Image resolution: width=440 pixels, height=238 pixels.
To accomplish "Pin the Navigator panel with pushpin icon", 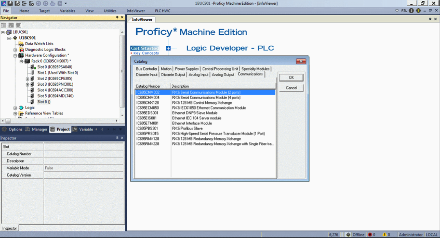I will click(x=117, y=18).
